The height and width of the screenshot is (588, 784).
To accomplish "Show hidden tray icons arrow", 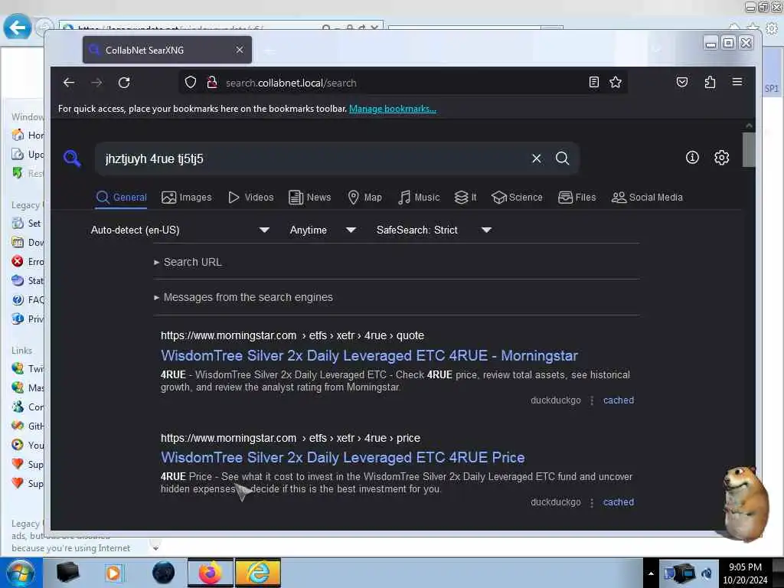I will pyautogui.click(x=651, y=573).
